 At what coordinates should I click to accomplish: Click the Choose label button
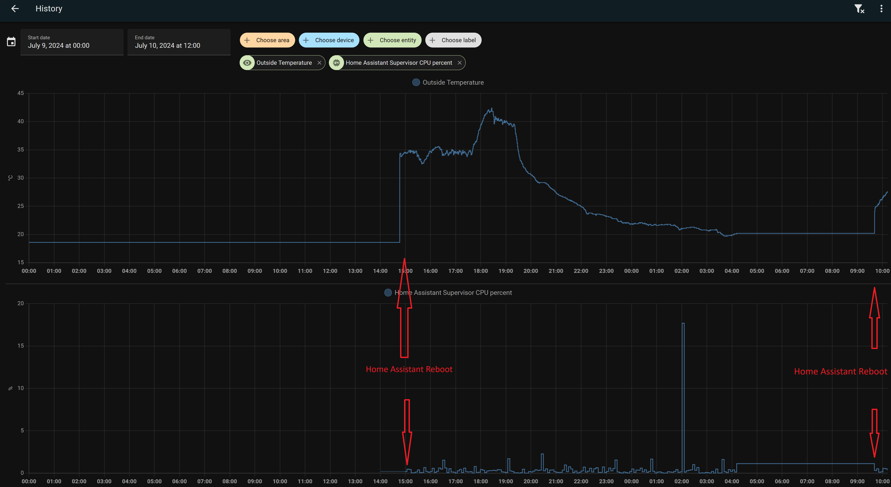[453, 40]
